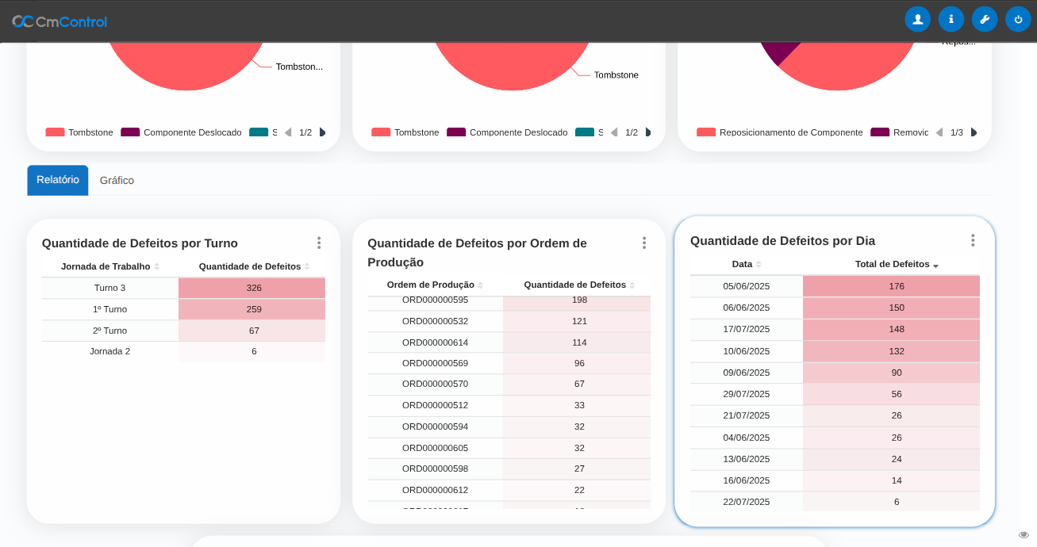Open options menu for Defeitos por Turno
Viewport: 1037px width, 547px height.
(319, 243)
